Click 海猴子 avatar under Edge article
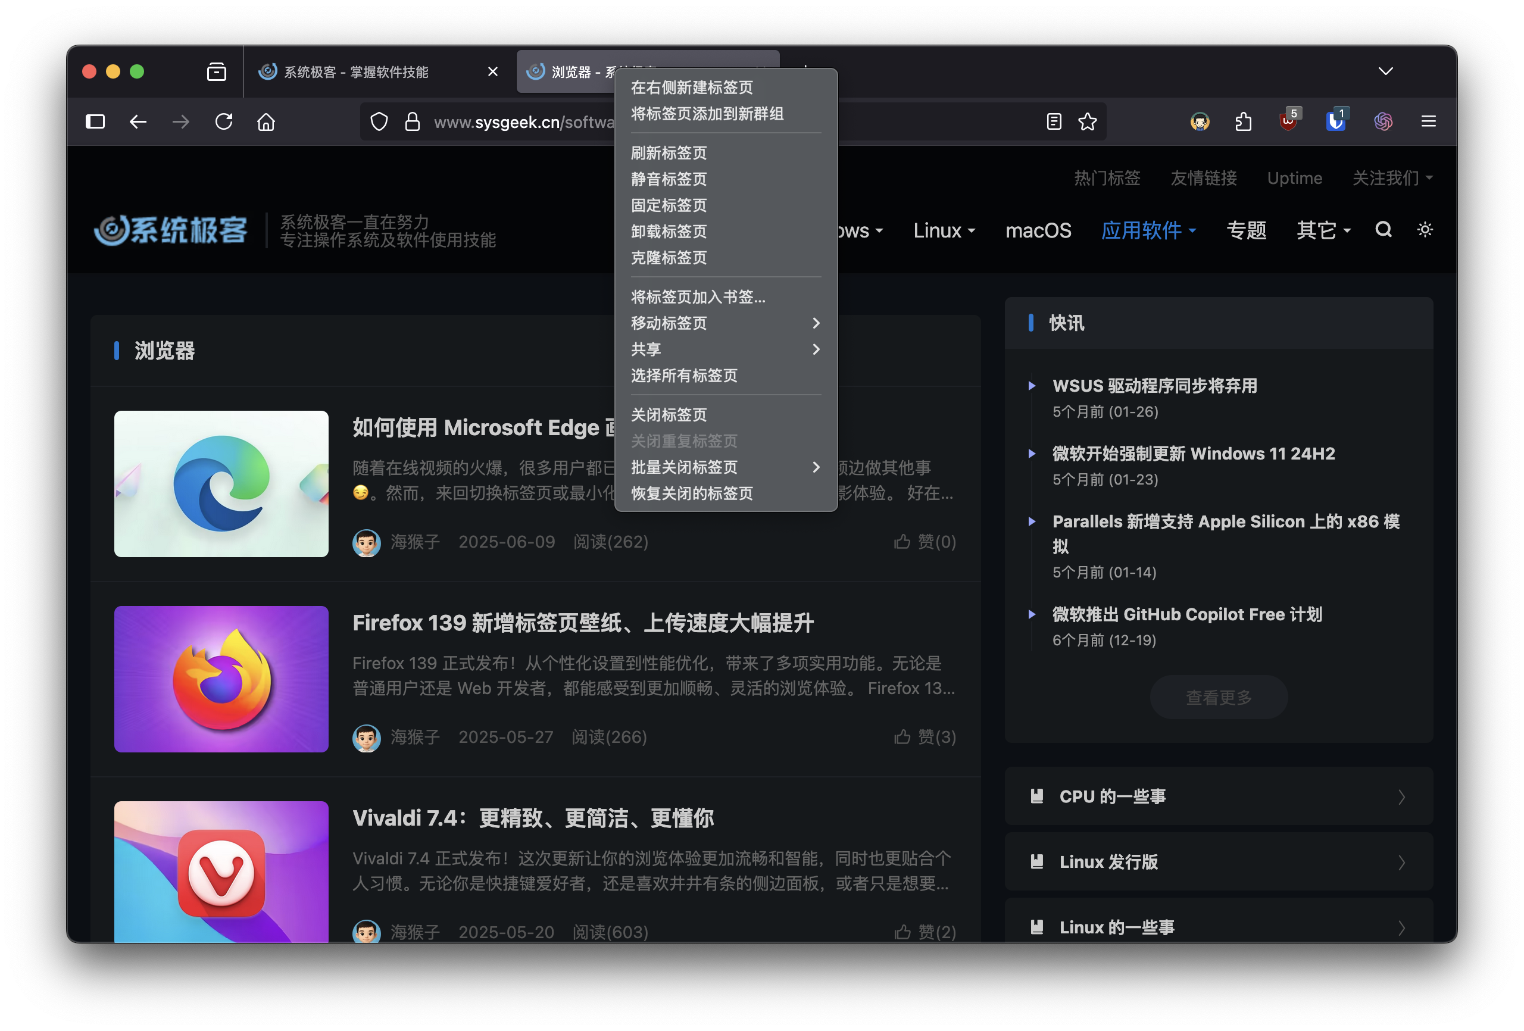This screenshot has width=1524, height=1031. [367, 543]
